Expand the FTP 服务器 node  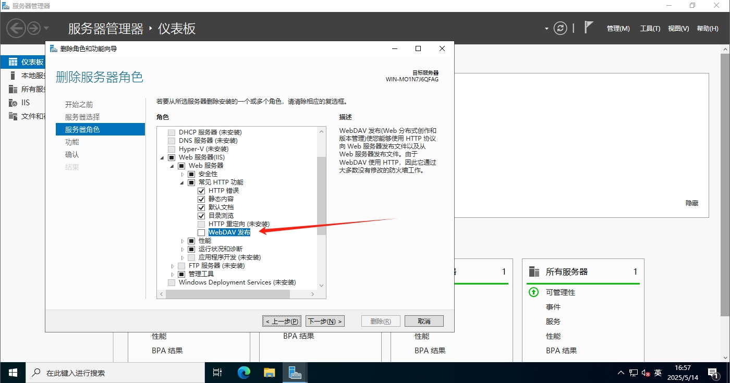pos(173,266)
